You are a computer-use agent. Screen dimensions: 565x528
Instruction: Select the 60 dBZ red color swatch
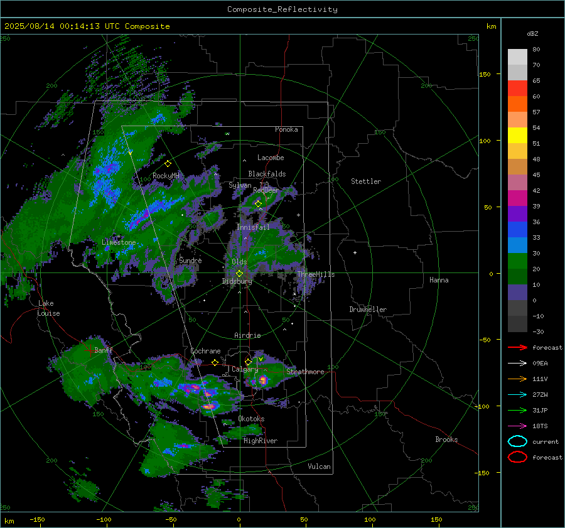517,89
